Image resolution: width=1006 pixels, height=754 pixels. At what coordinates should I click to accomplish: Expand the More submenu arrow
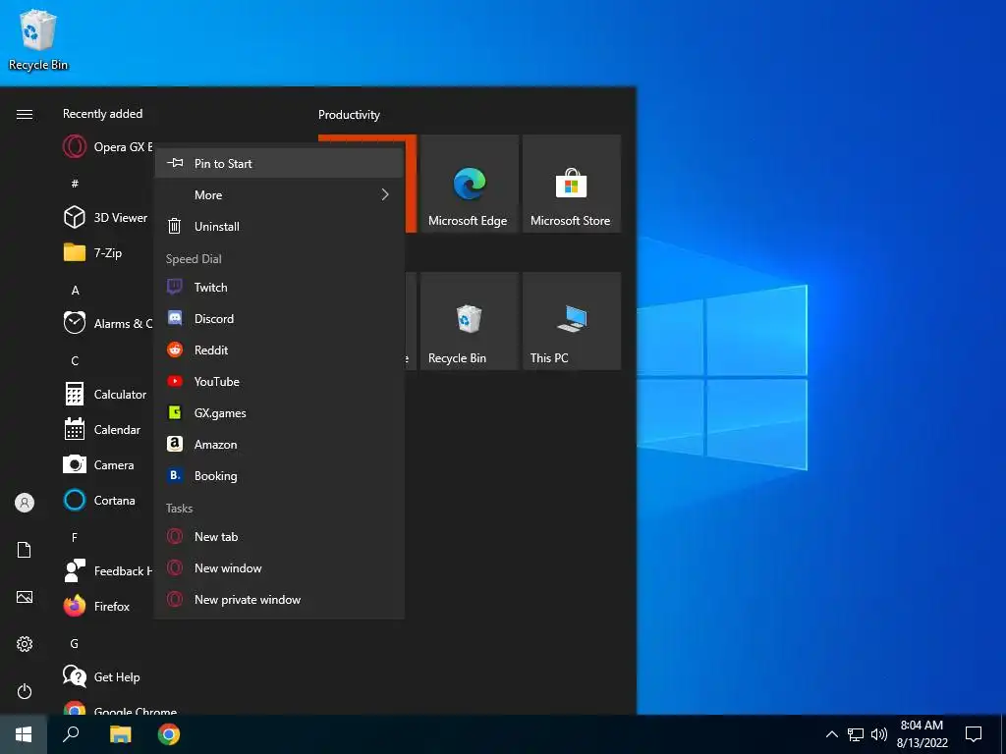[x=385, y=195]
